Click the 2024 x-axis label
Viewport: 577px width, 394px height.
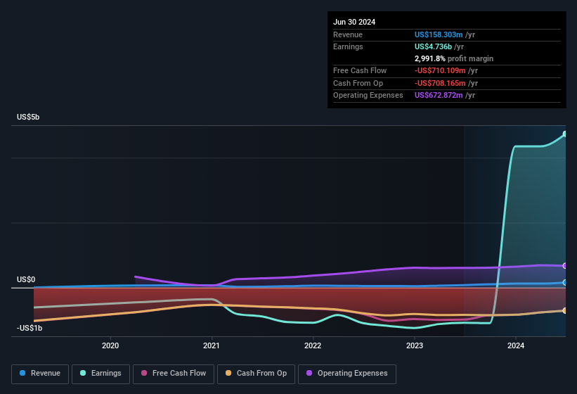(x=516, y=345)
